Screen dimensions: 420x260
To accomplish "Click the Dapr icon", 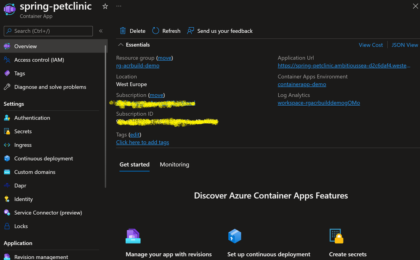I will pyautogui.click(x=7, y=185).
